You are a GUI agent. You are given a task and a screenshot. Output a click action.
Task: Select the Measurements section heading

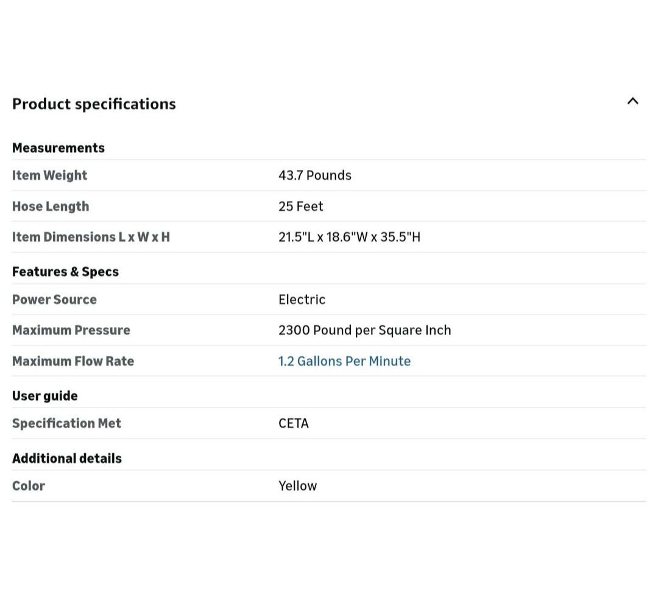[58, 148]
